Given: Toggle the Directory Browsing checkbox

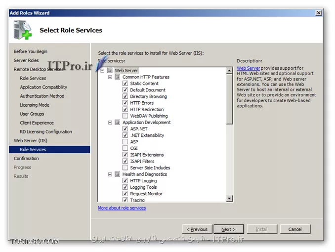Looking at the screenshot, I should coord(125,96).
